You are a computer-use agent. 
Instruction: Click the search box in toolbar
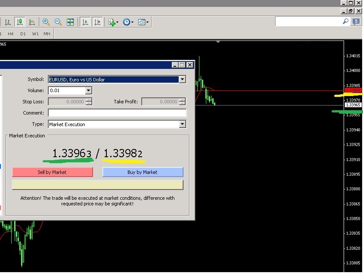coord(308,22)
